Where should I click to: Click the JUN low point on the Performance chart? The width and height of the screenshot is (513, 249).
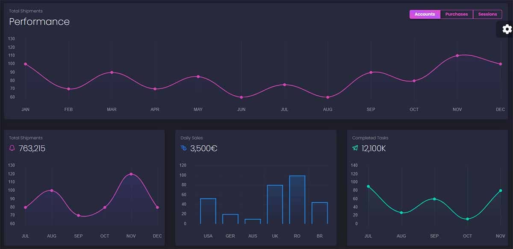tap(241, 97)
